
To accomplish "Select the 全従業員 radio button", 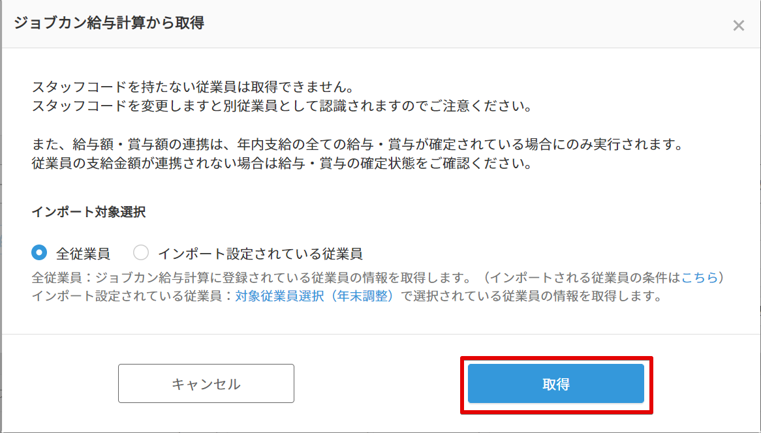I will pos(39,252).
